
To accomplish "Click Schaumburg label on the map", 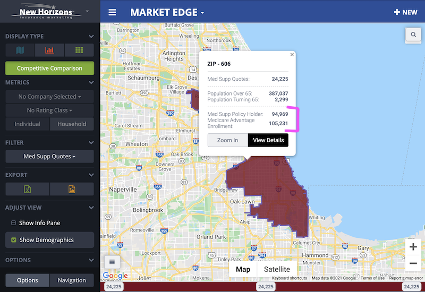I will 143,78.
